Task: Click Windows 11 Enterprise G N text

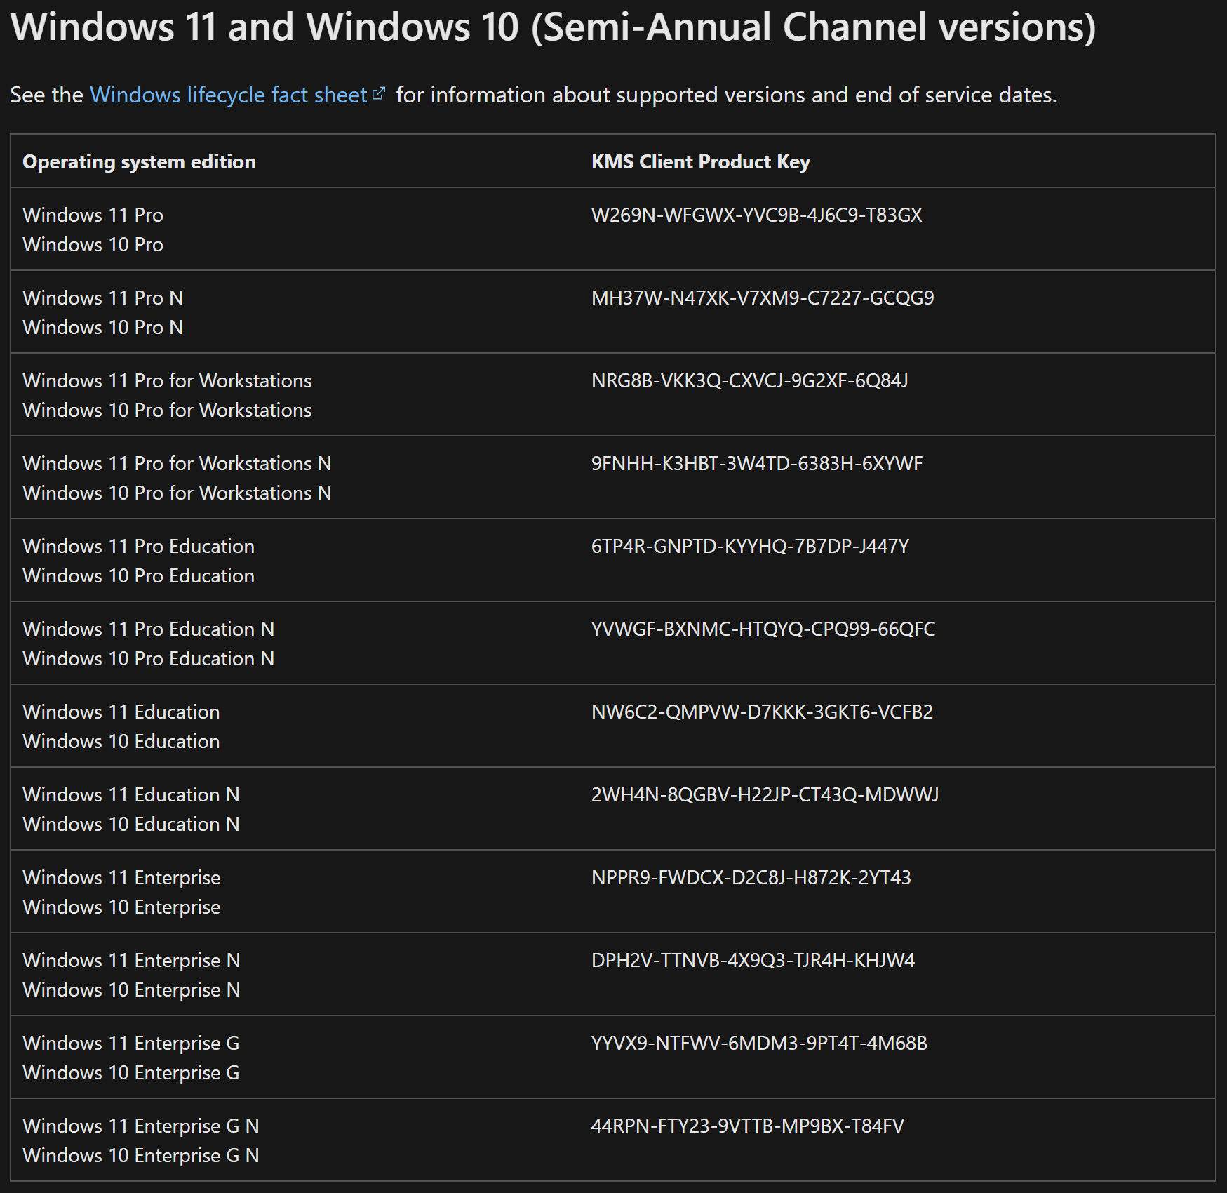Action: point(140,1126)
